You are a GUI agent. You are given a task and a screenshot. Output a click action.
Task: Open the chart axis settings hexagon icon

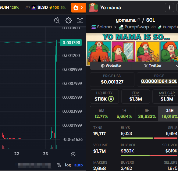(73, 154)
